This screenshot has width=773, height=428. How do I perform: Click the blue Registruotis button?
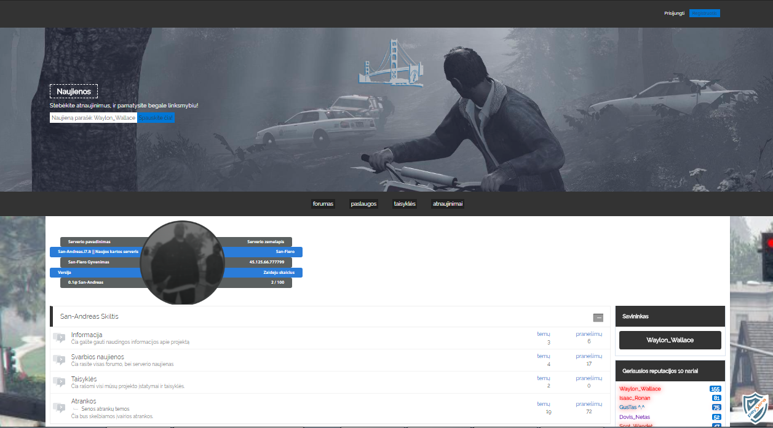point(705,13)
